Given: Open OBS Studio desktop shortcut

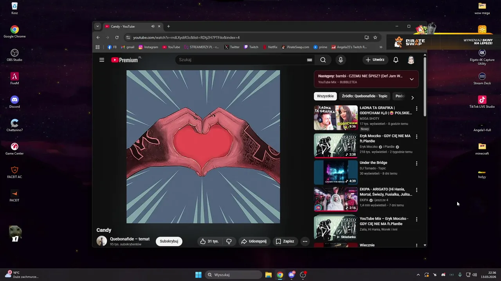Looking at the screenshot, I should click(x=14, y=55).
